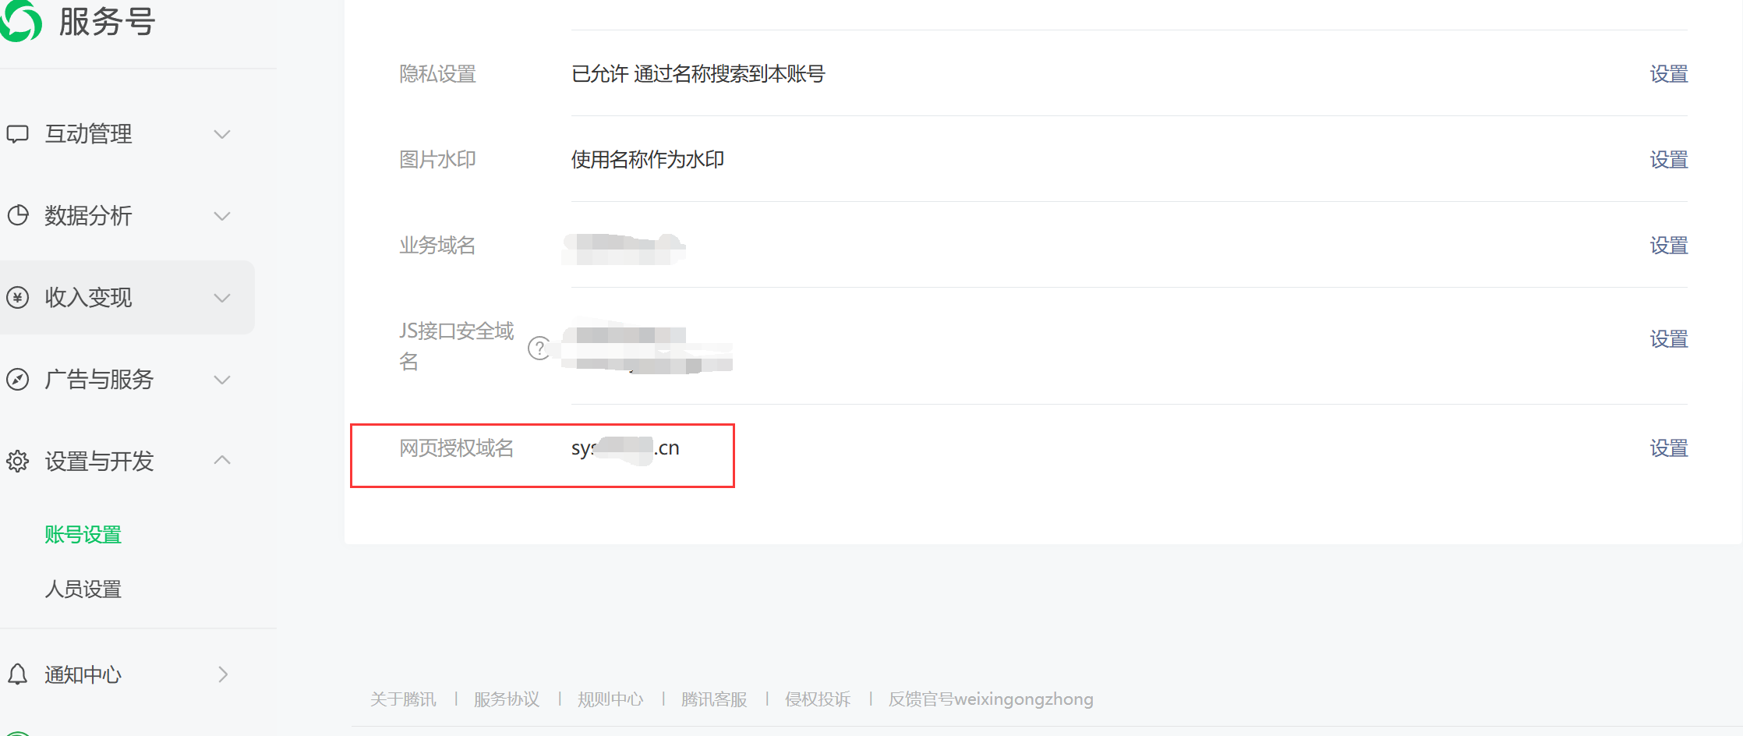
Task: Expand the 数据分析 section arrow
Action: pyautogui.click(x=222, y=216)
